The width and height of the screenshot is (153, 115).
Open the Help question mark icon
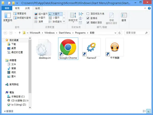point(149,8)
